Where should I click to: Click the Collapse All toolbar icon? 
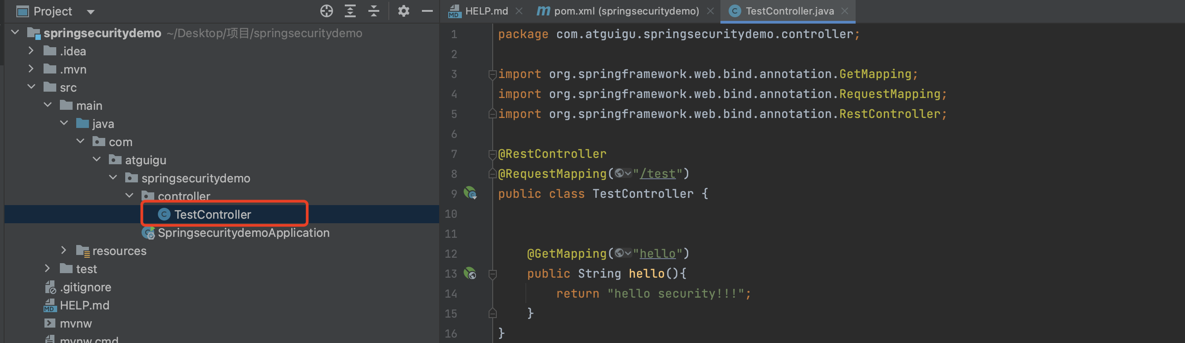[x=373, y=11]
